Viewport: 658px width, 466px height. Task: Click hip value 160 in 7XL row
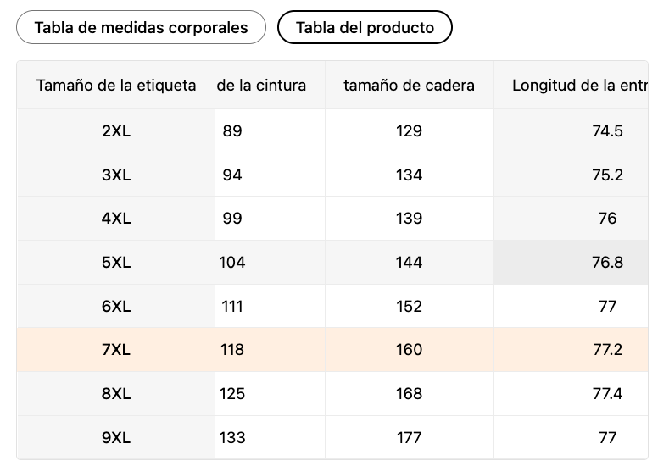coord(409,350)
